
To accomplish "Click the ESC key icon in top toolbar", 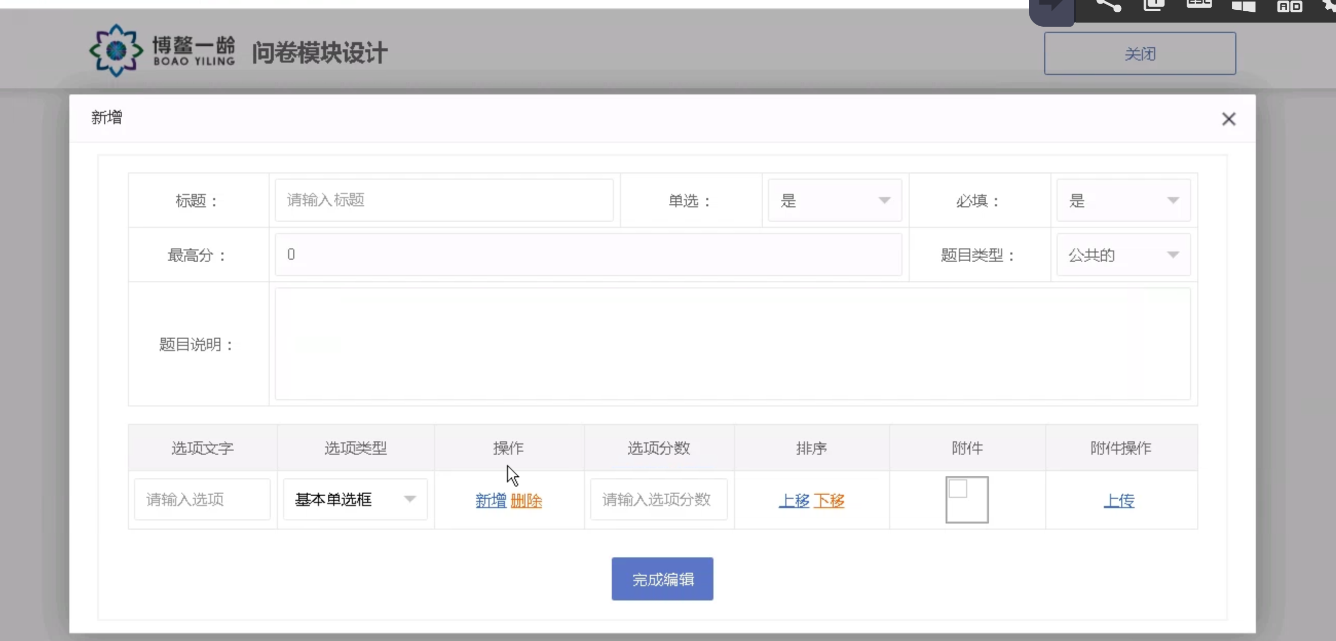I will 1198,4.
